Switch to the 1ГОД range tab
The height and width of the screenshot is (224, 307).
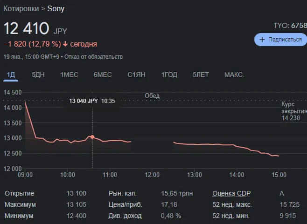(169, 75)
